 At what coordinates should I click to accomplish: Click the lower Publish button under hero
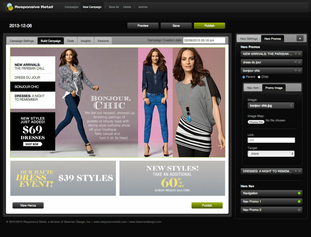coord(207,205)
